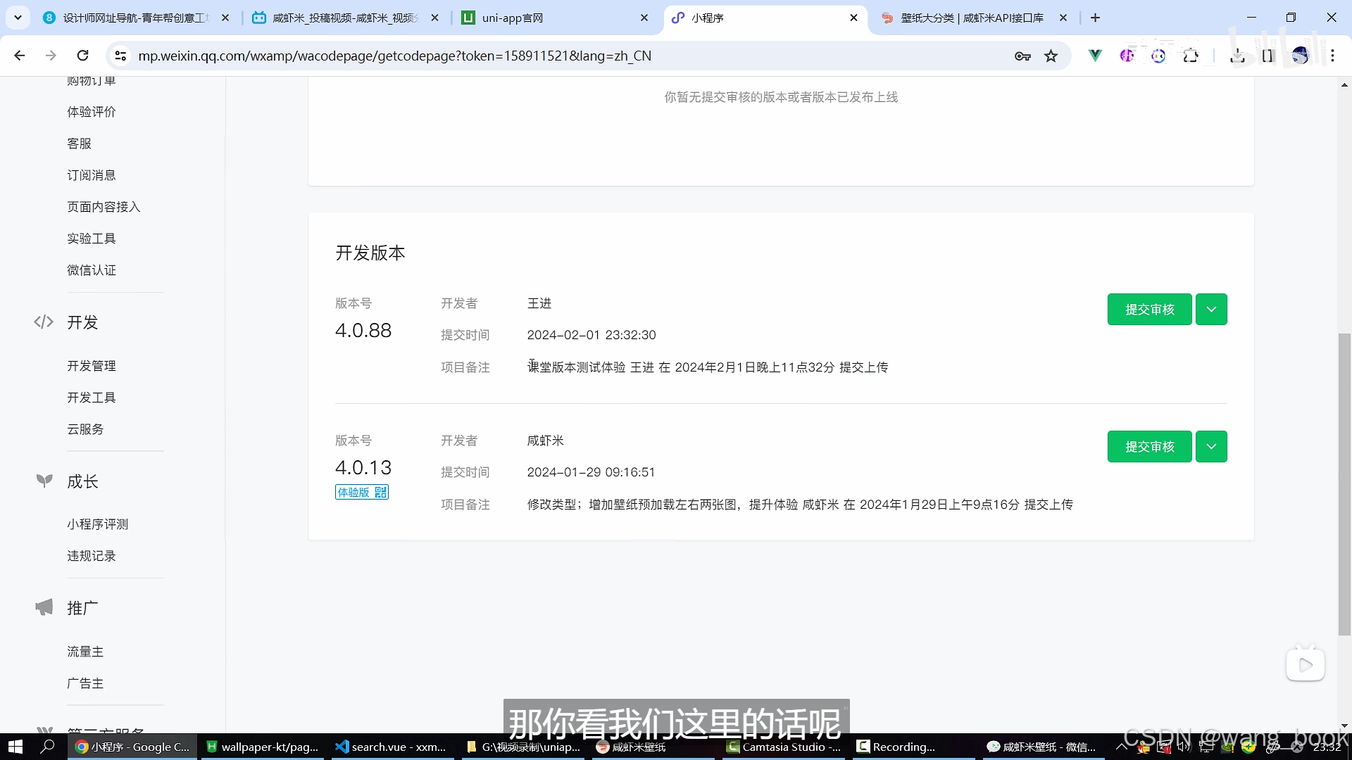Reload the current page
Viewport: 1352px width, 760px height.
click(x=82, y=56)
